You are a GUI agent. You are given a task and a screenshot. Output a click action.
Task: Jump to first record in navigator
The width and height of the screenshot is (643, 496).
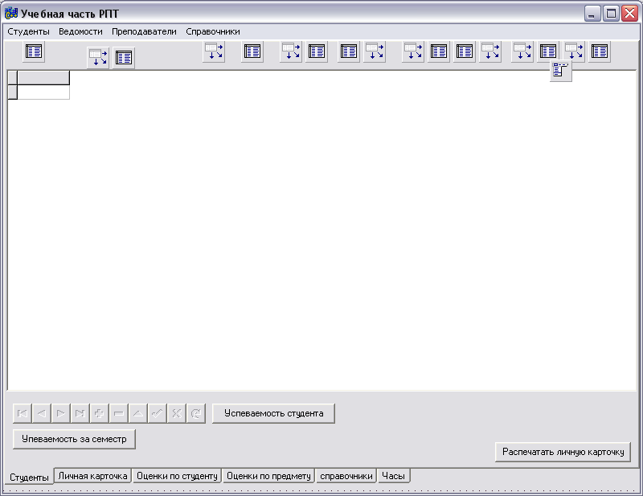[23, 413]
